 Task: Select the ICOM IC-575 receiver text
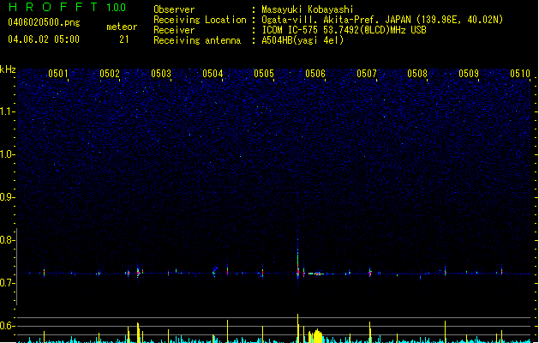pyautogui.click(x=344, y=30)
